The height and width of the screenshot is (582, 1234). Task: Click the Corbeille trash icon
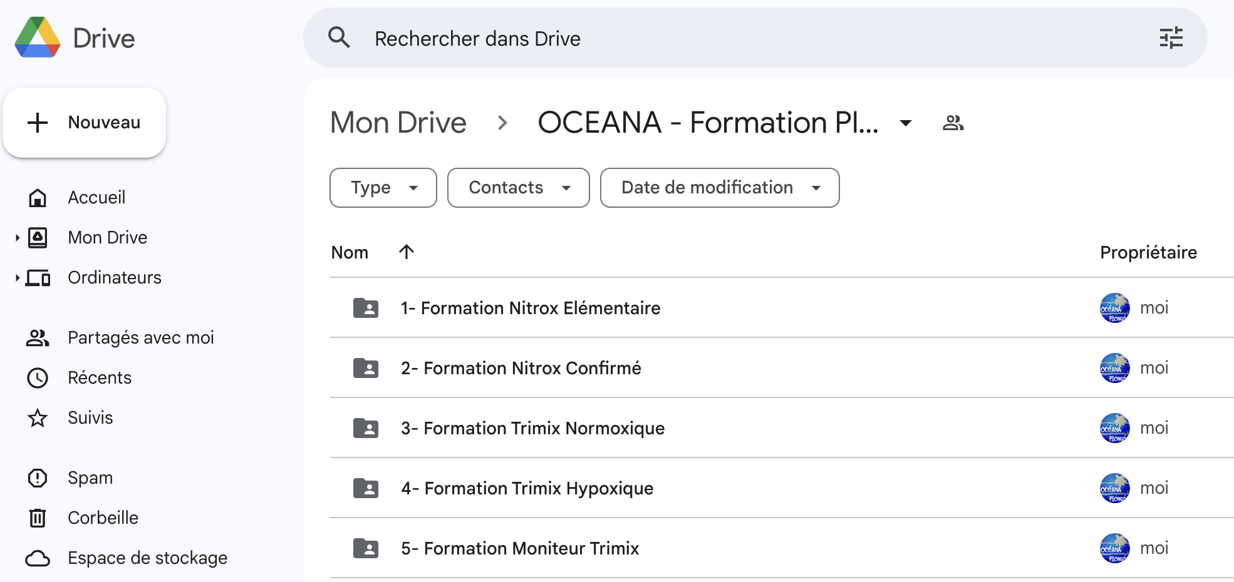click(x=38, y=518)
